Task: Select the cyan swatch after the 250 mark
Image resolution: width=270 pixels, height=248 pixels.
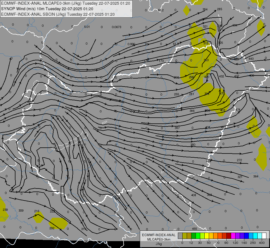Action: (x=255, y=236)
